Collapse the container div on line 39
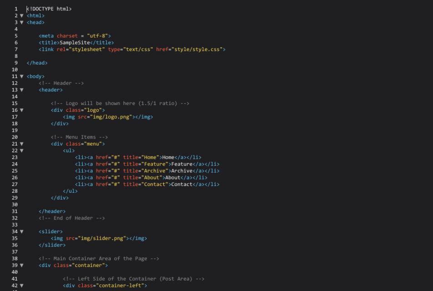Image resolution: width=433 pixels, height=291 pixels. (21, 265)
